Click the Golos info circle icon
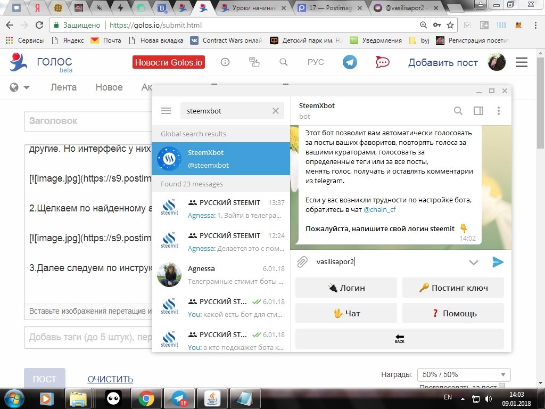545x409 pixels. point(225,62)
